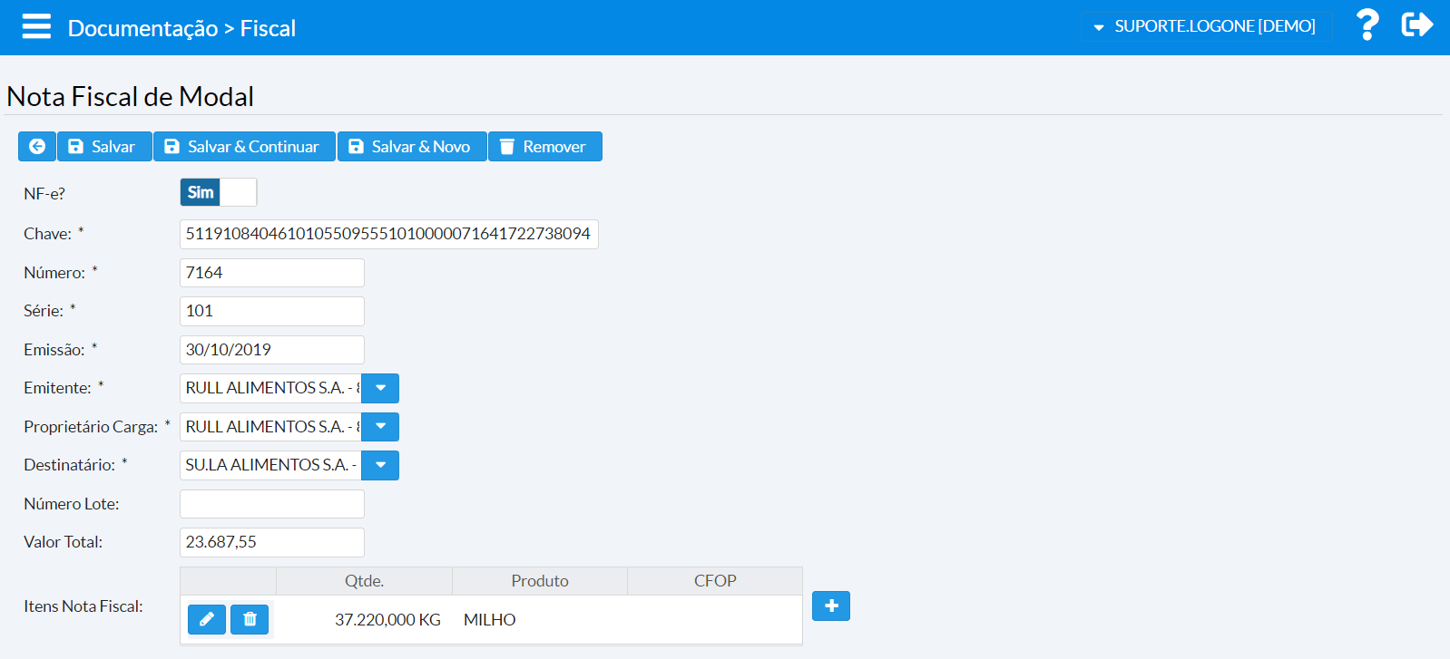Toggle the NF-e Sim switch

(218, 192)
